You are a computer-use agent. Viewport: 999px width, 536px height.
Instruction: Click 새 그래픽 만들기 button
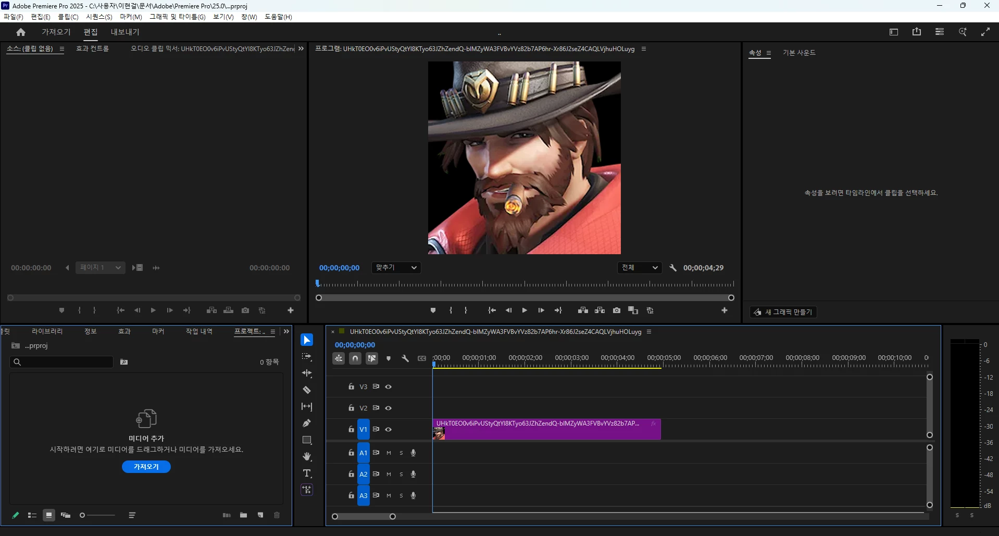783,312
